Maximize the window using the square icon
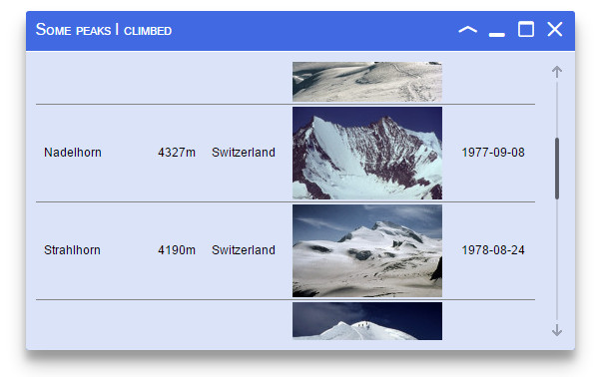599x377 pixels. 526,29
